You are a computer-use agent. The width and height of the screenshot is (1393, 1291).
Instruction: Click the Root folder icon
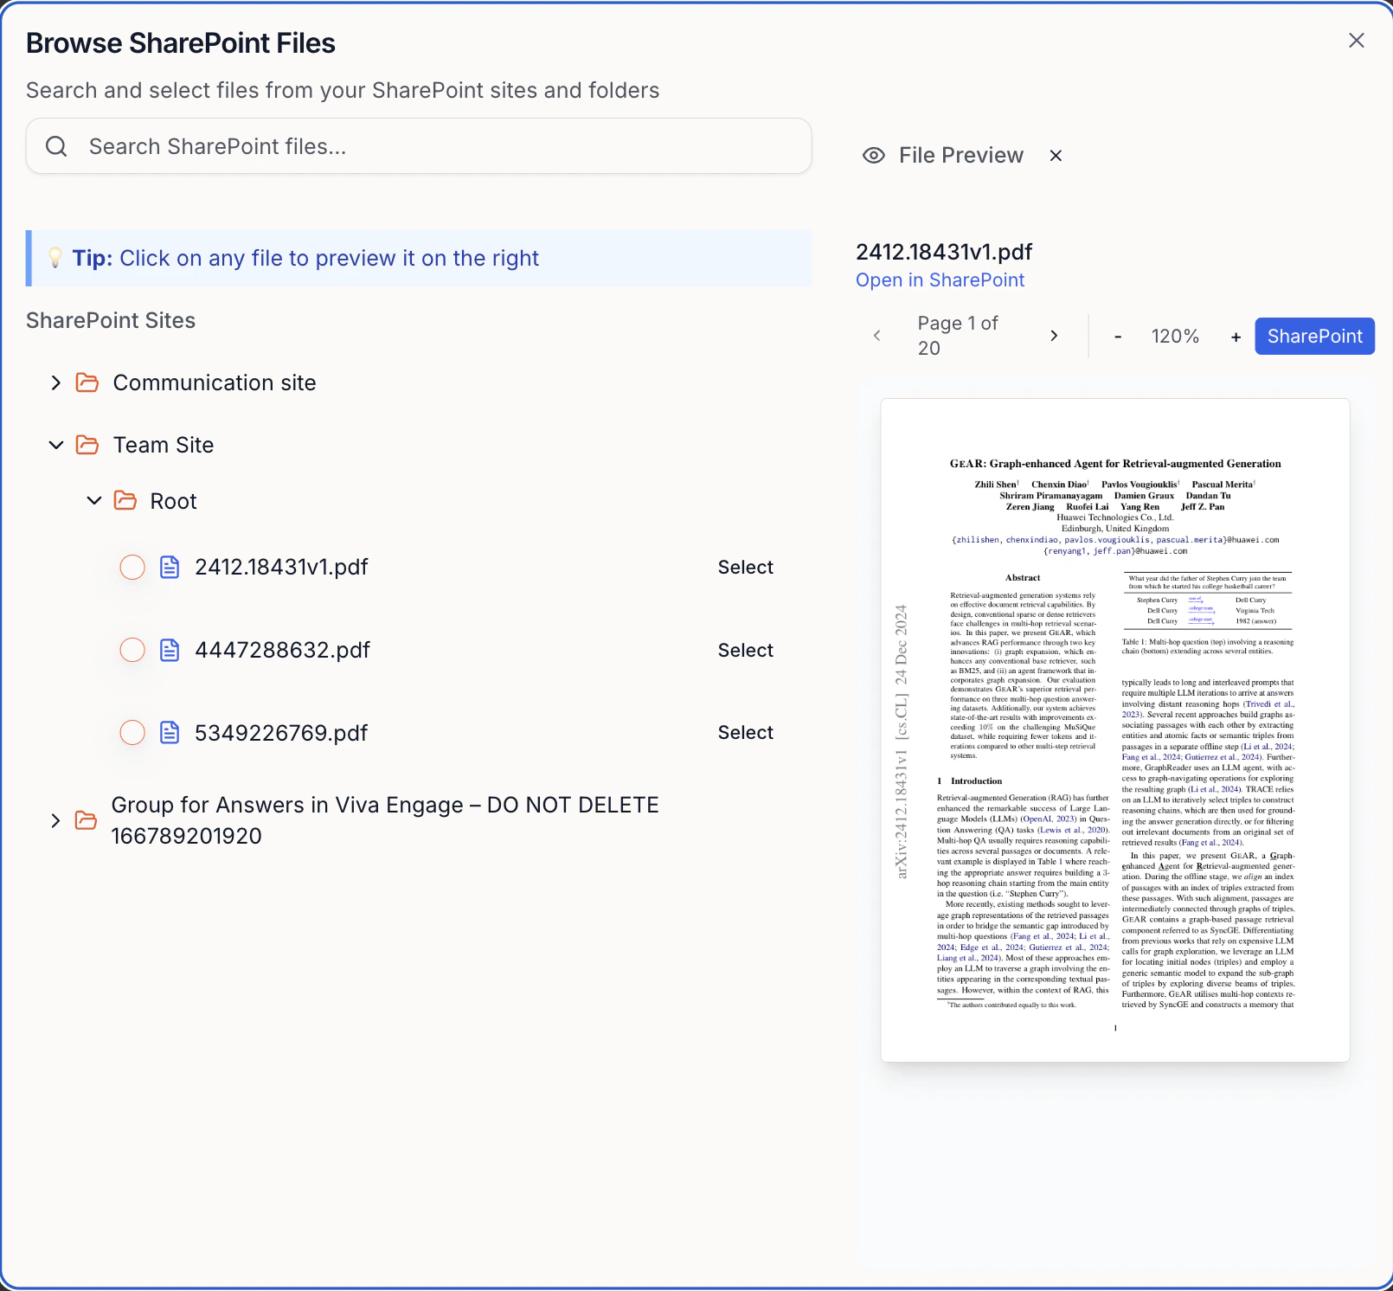(x=125, y=500)
